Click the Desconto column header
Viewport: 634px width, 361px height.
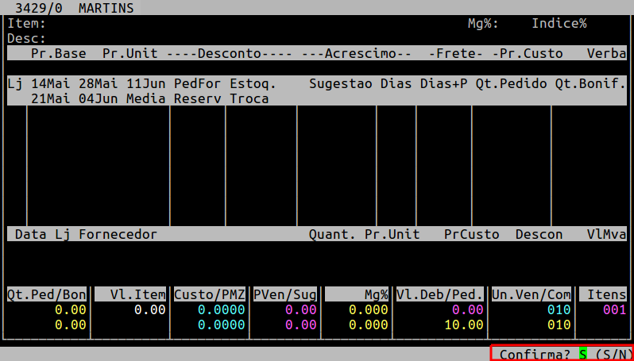tap(230, 53)
